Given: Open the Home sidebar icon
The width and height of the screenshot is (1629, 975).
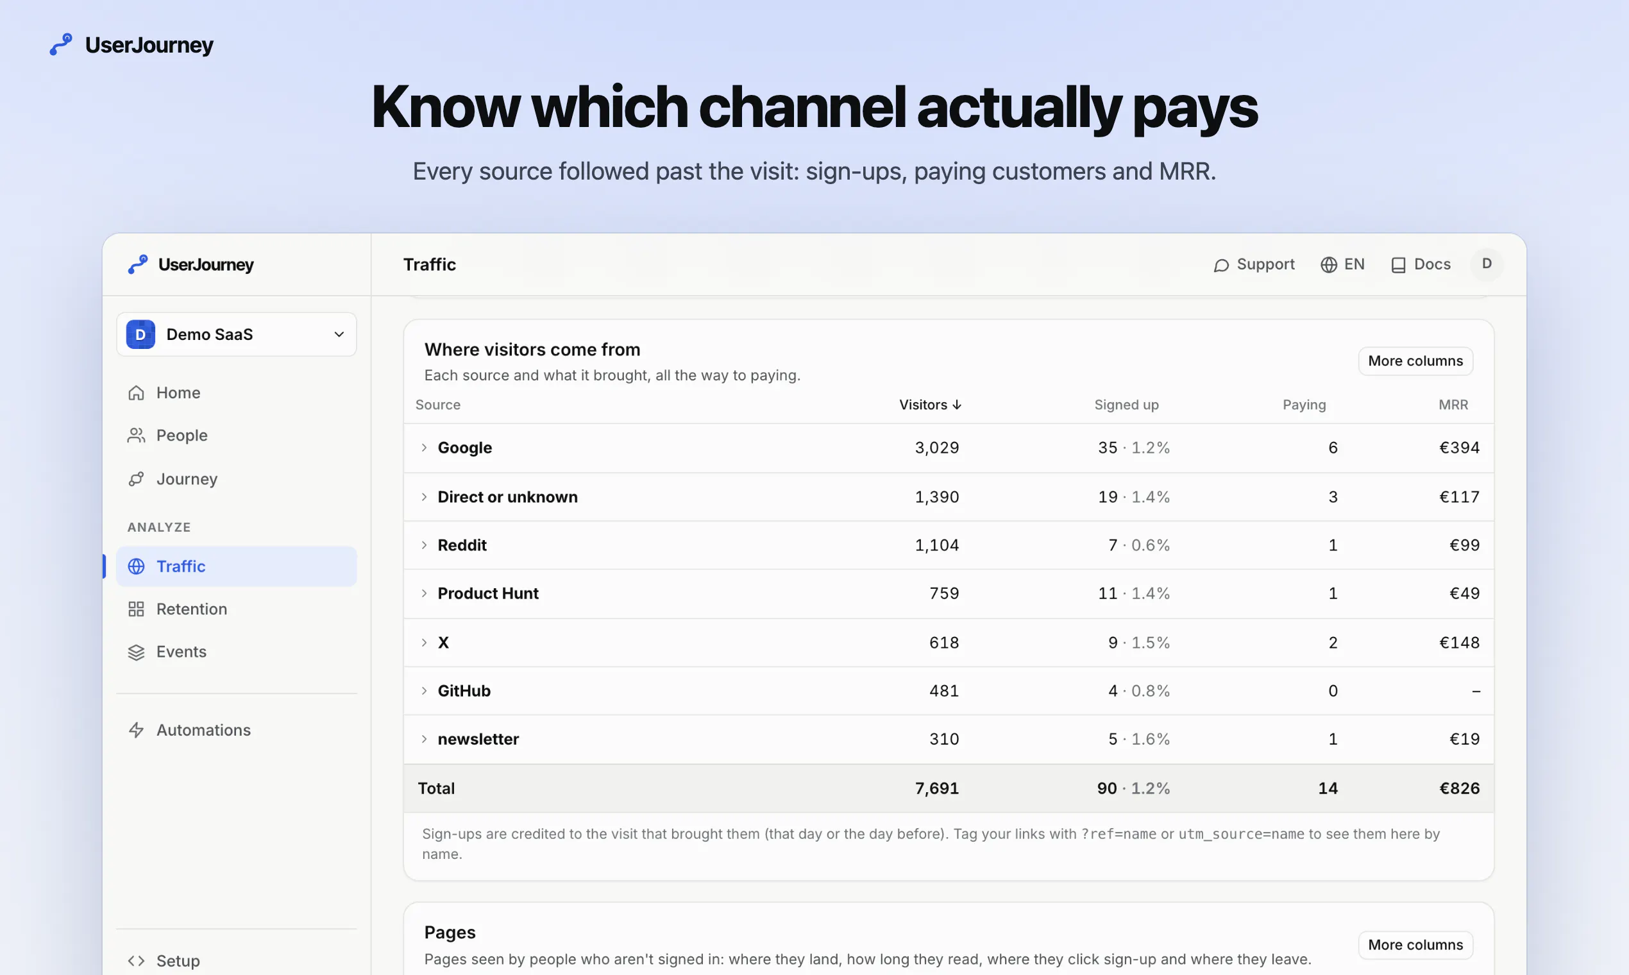Looking at the screenshot, I should (136, 392).
